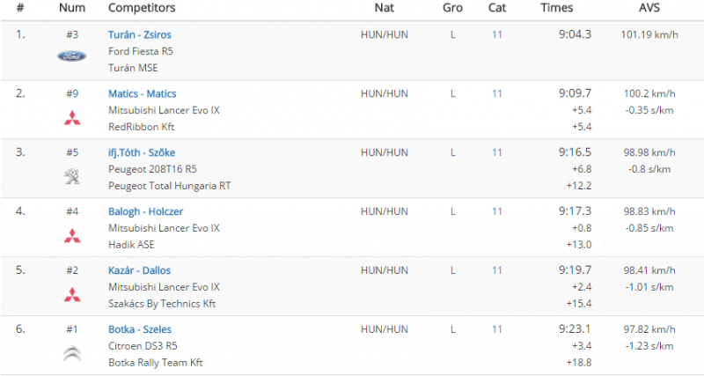Click the Num column header
Viewport: 704px width, 376px height.
pyautogui.click(x=72, y=8)
